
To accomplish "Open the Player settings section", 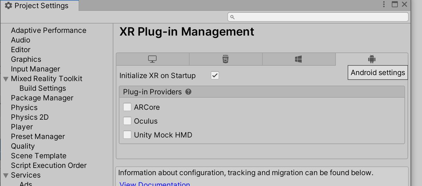I will coord(22,127).
